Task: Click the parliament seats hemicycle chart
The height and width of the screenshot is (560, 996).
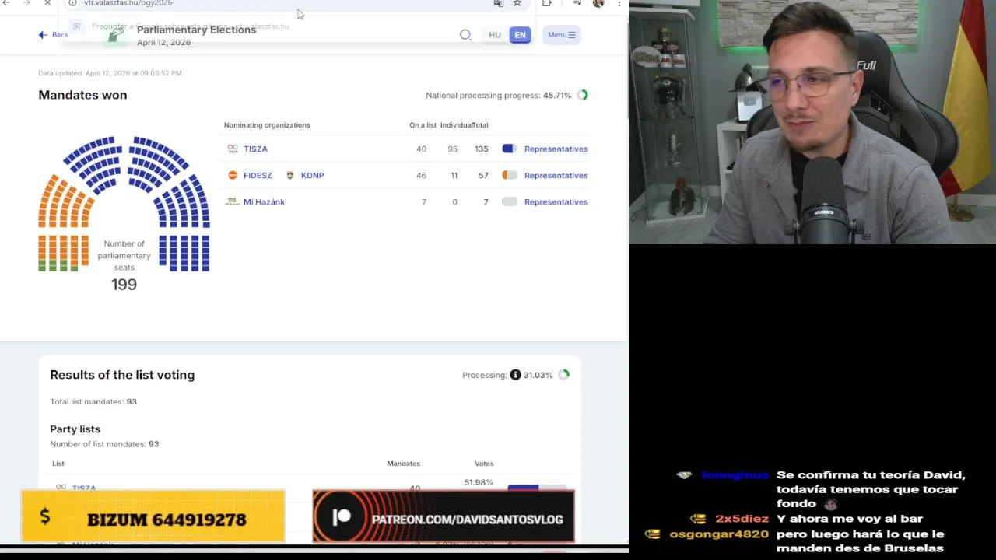Action: pyautogui.click(x=124, y=204)
